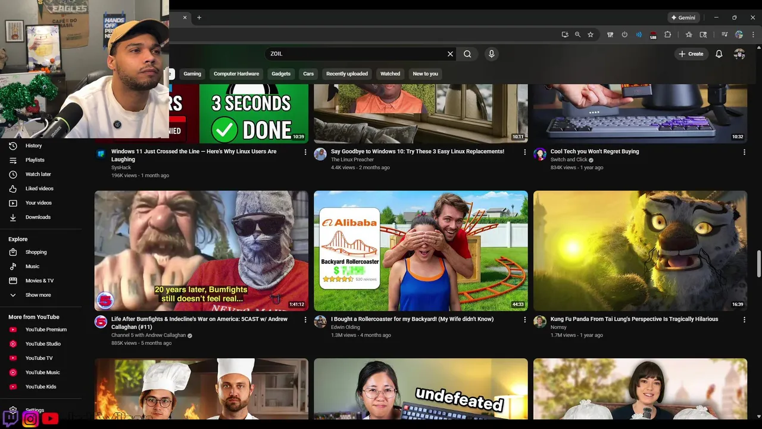The image size is (762, 429).
Task: Open options for Kung Fu Panda video
Action: 744,319
